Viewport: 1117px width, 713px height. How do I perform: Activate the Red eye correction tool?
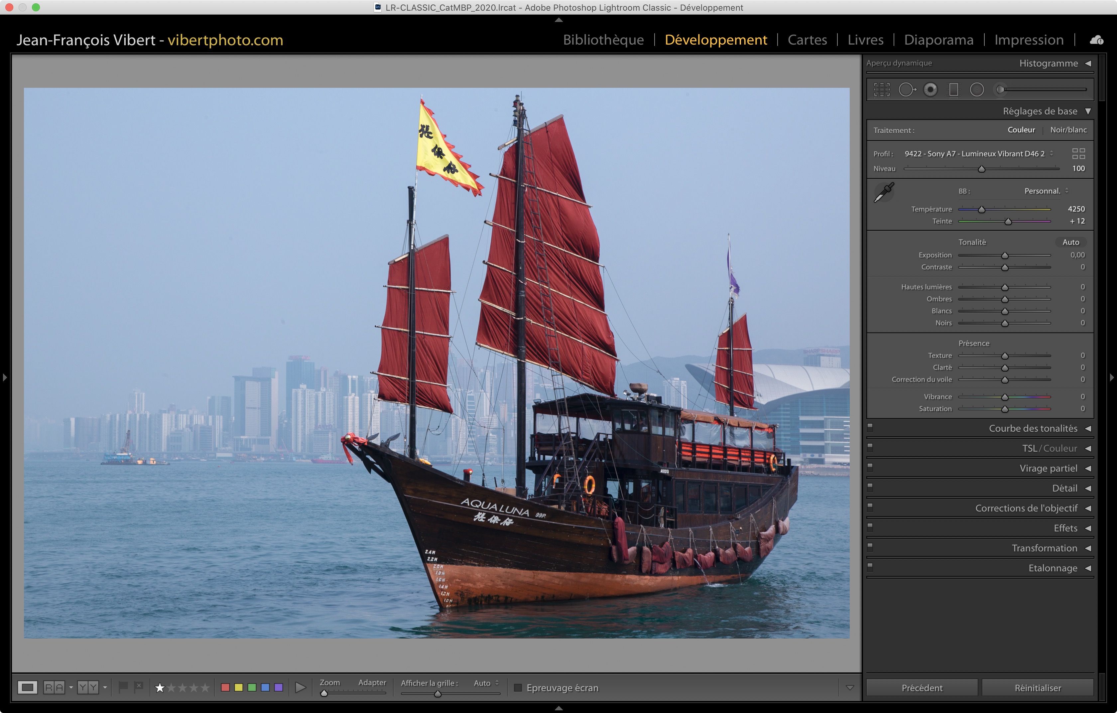[x=930, y=89]
